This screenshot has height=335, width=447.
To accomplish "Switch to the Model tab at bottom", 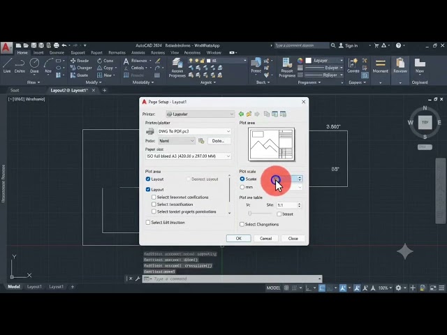I will tap(14, 287).
